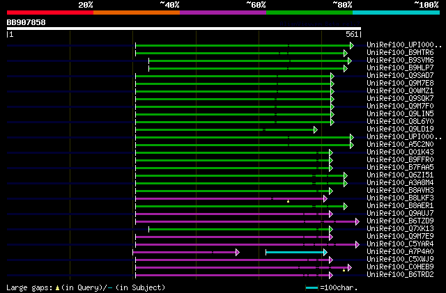Click the text UniRef100_Q9M7E9
Image resolution: width=446 pixels, height=293 pixels.
coord(400,237)
